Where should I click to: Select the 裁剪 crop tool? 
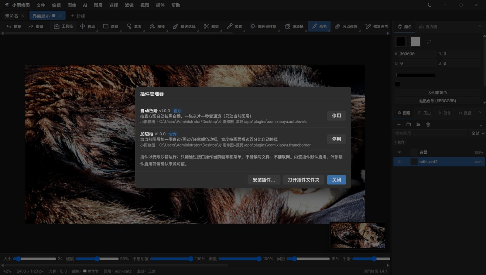[x=211, y=26]
